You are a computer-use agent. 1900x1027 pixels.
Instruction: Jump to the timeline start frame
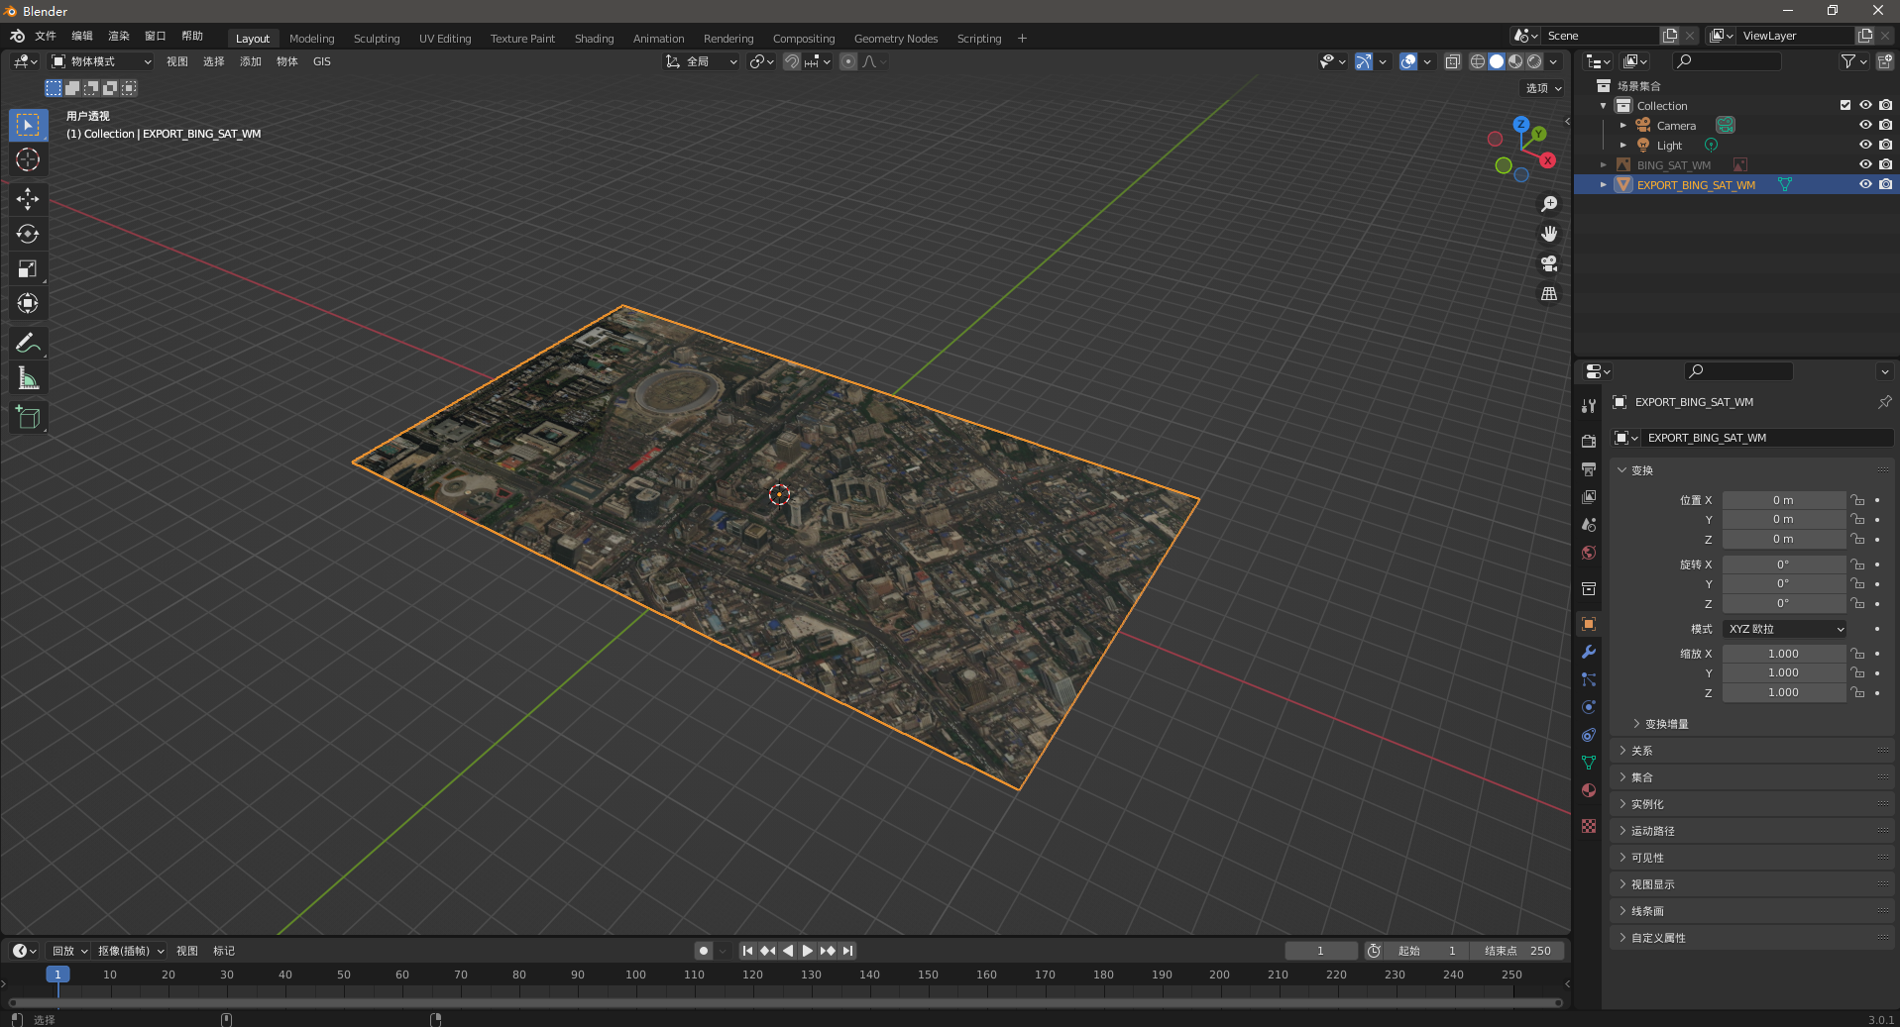point(747,951)
